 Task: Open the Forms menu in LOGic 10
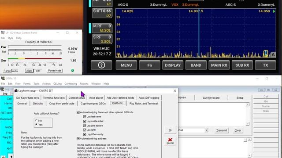coord(27,84)
